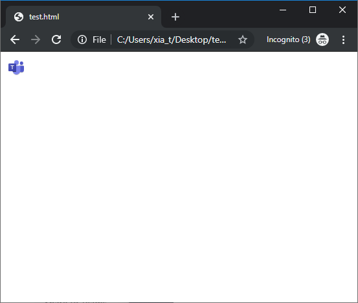The width and height of the screenshot is (358, 303).
Task: Close the test.html tab
Action: (151, 17)
